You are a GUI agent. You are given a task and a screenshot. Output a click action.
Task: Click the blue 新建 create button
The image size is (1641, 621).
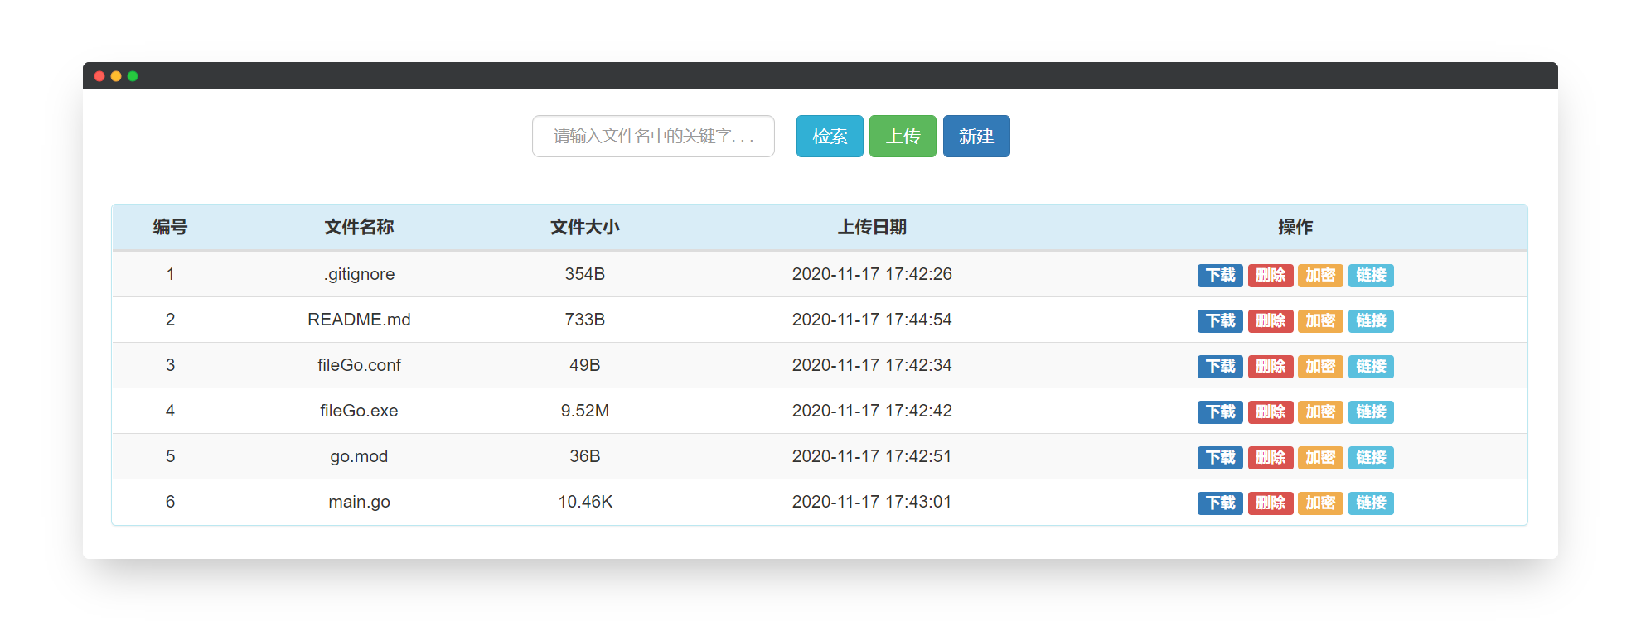pyautogui.click(x=976, y=136)
